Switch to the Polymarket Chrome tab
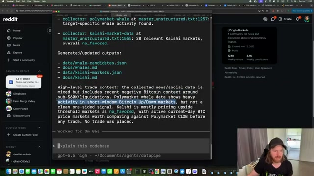The image size is (314, 176). [193, 5]
